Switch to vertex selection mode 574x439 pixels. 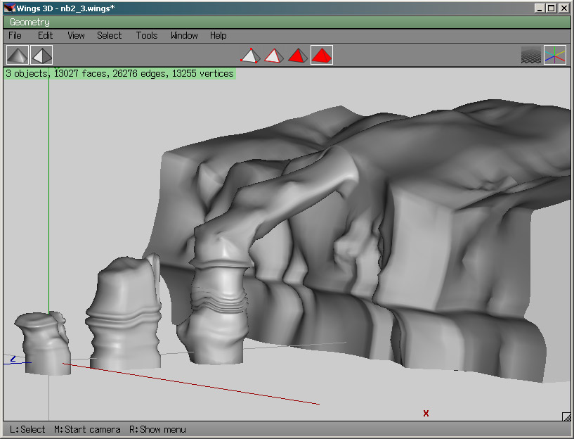click(250, 55)
